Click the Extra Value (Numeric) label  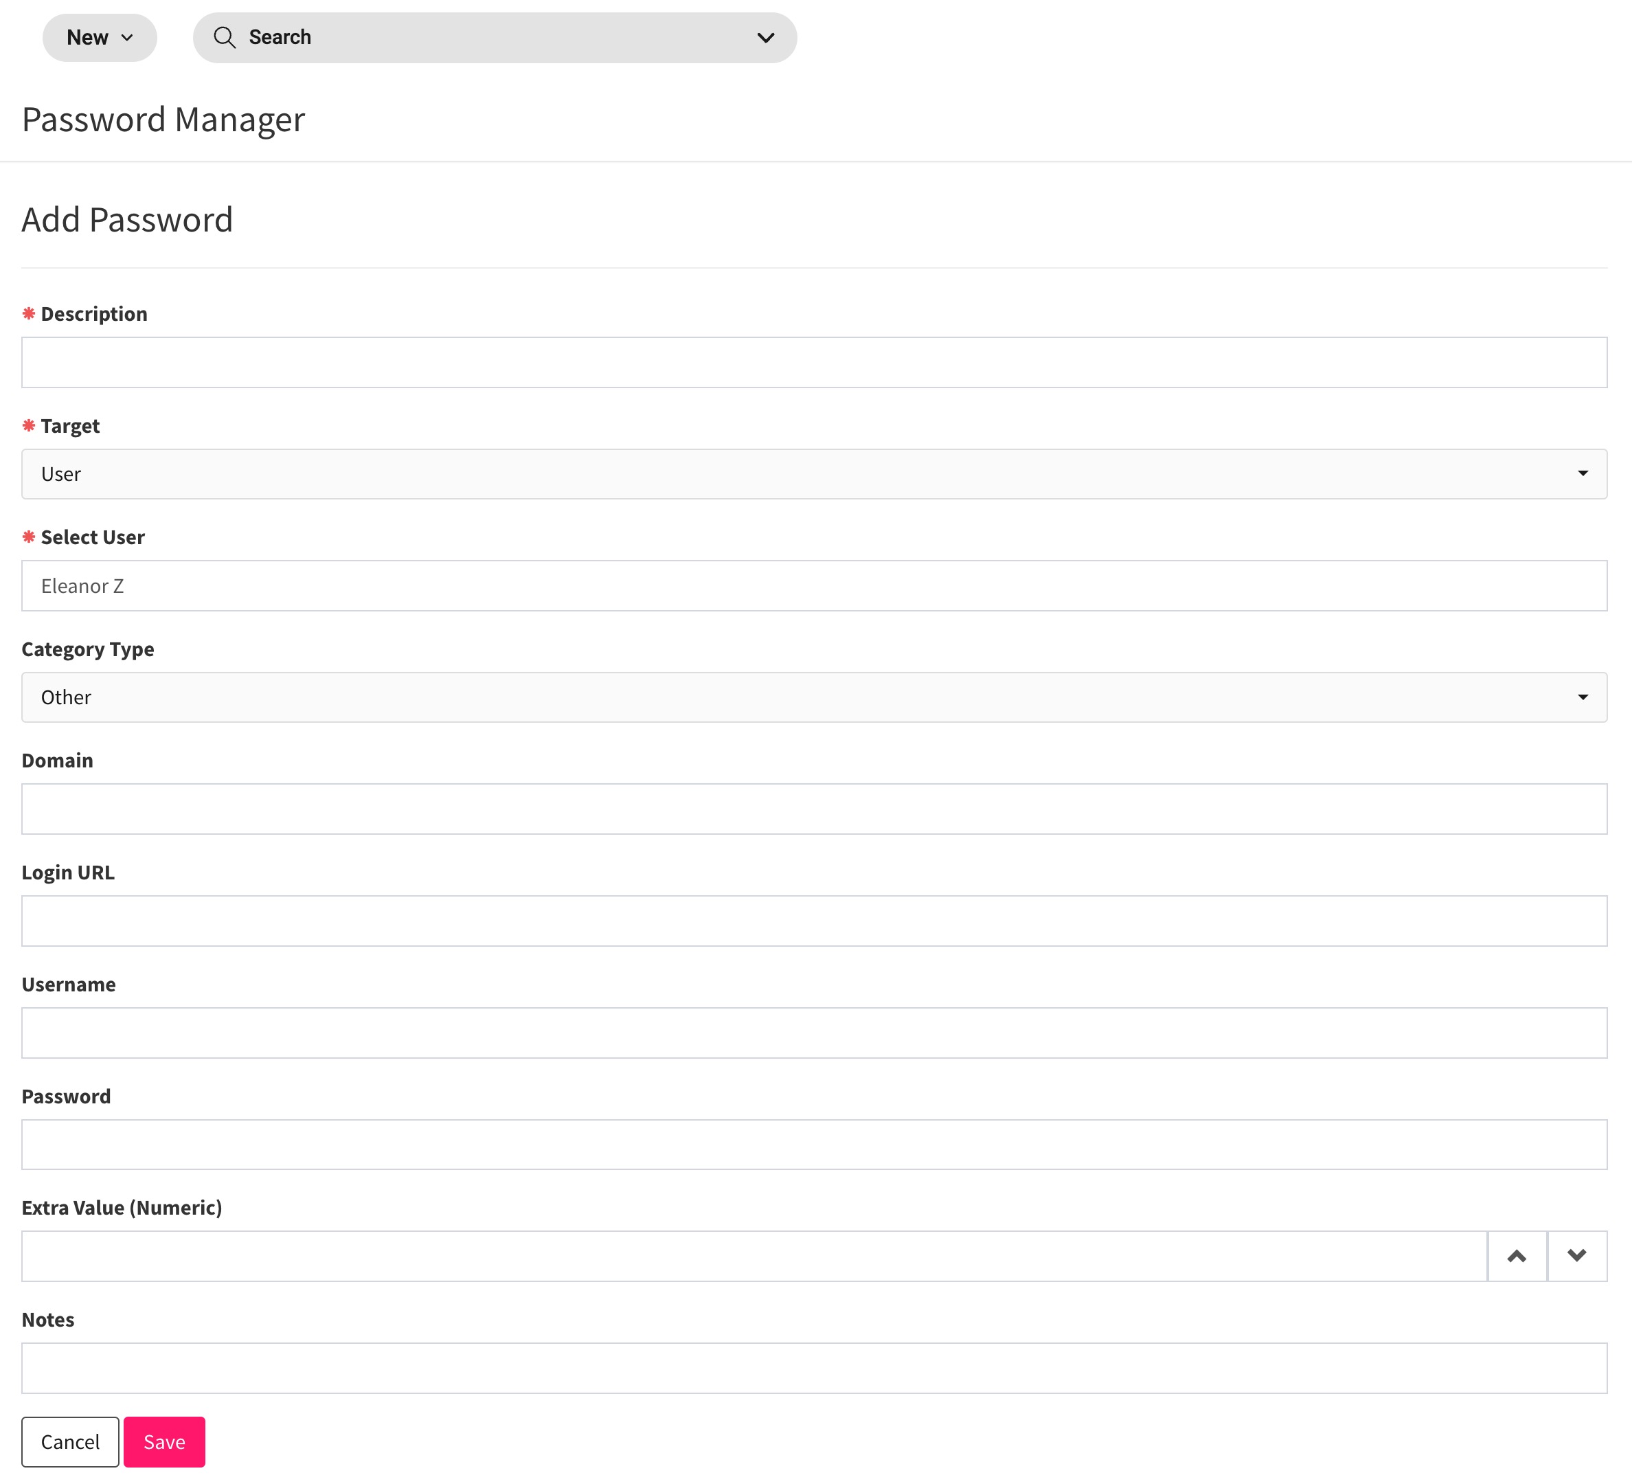click(122, 1208)
